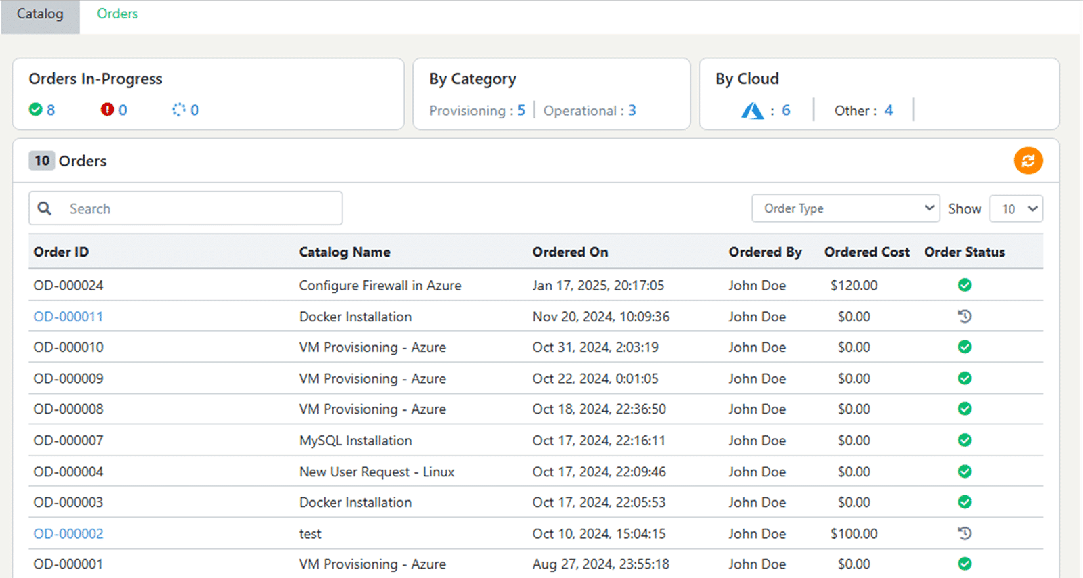Expand the Show entries count dropdown
Viewport: 1083px width, 578px height.
tap(1016, 208)
